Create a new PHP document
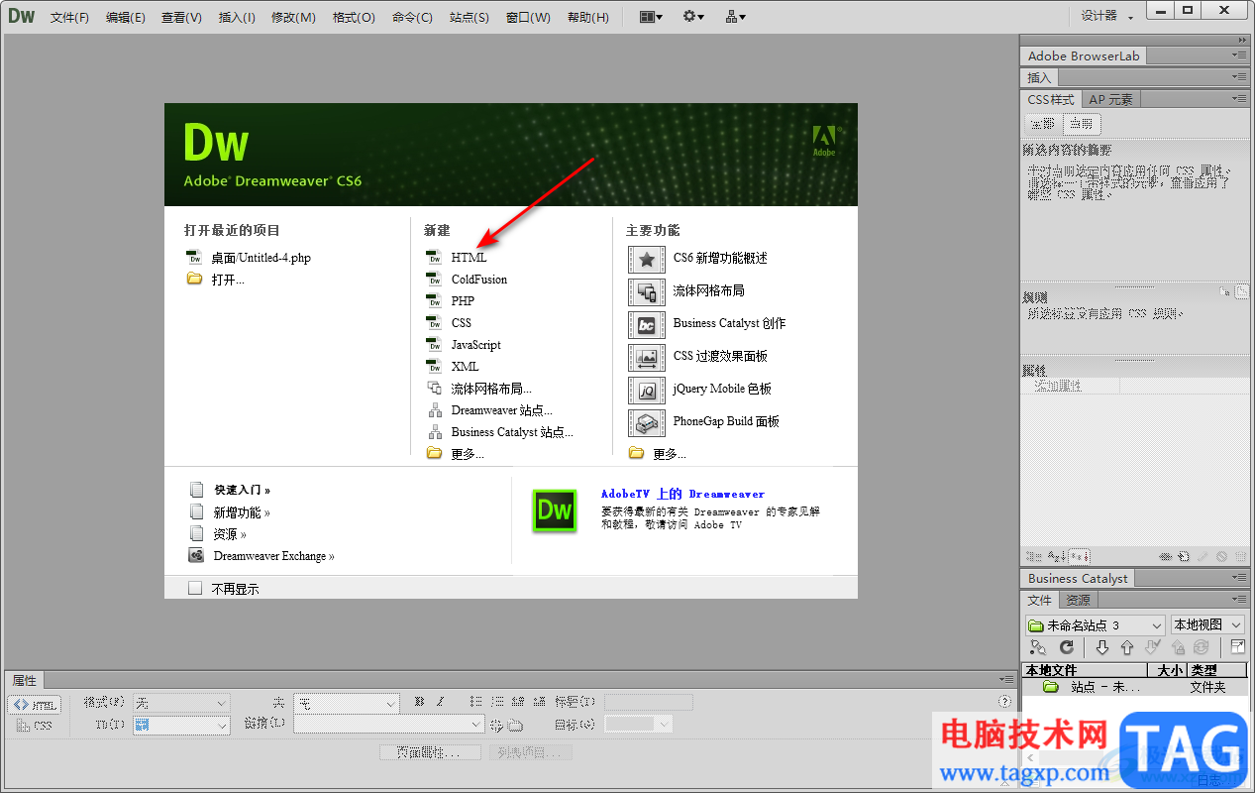Image resolution: width=1255 pixels, height=793 pixels. coord(463,301)
